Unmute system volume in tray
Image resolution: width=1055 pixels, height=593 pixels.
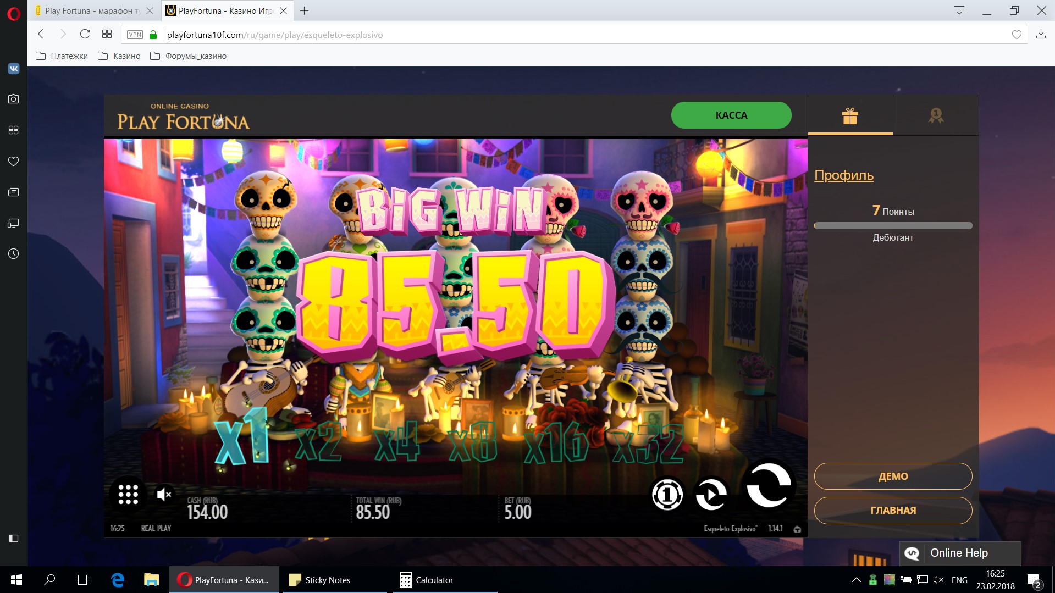tap(938, 580)
